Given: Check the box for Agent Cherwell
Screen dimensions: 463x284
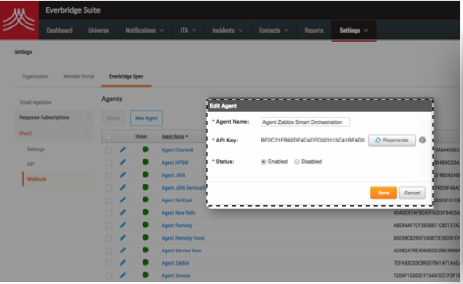Looking at the screenshot, I should [109, 150].
